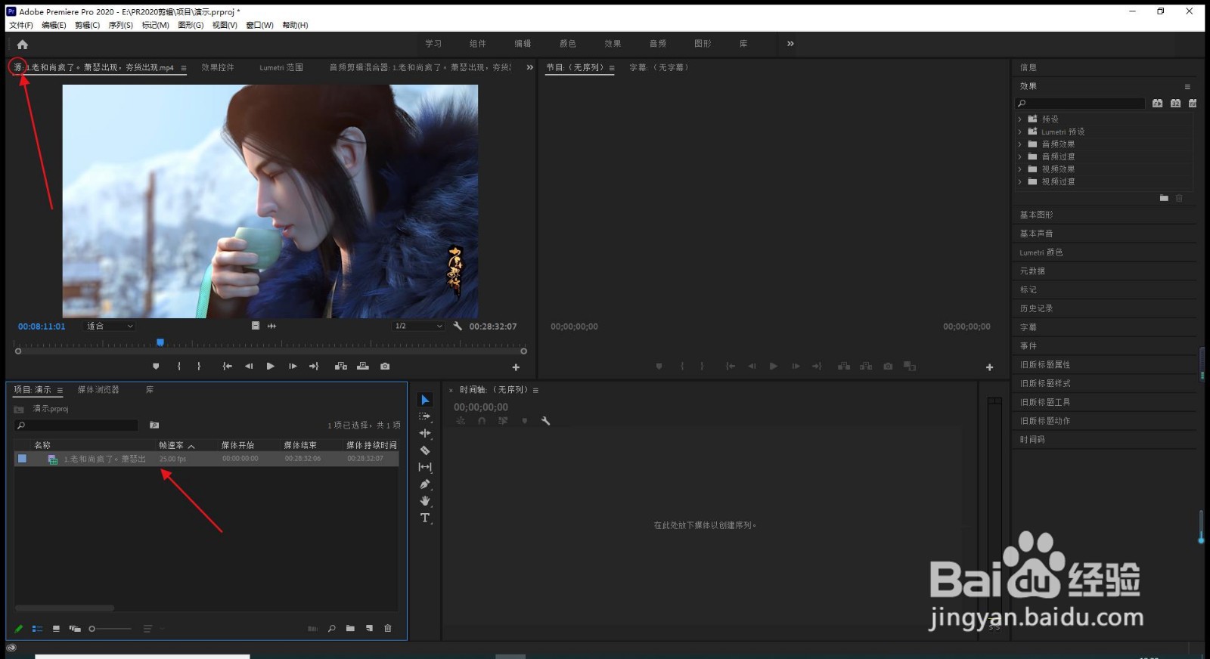This screenshot has width=1210, height=659.
Task: Step back one frame in Source monitor
Action: (249, 367)
